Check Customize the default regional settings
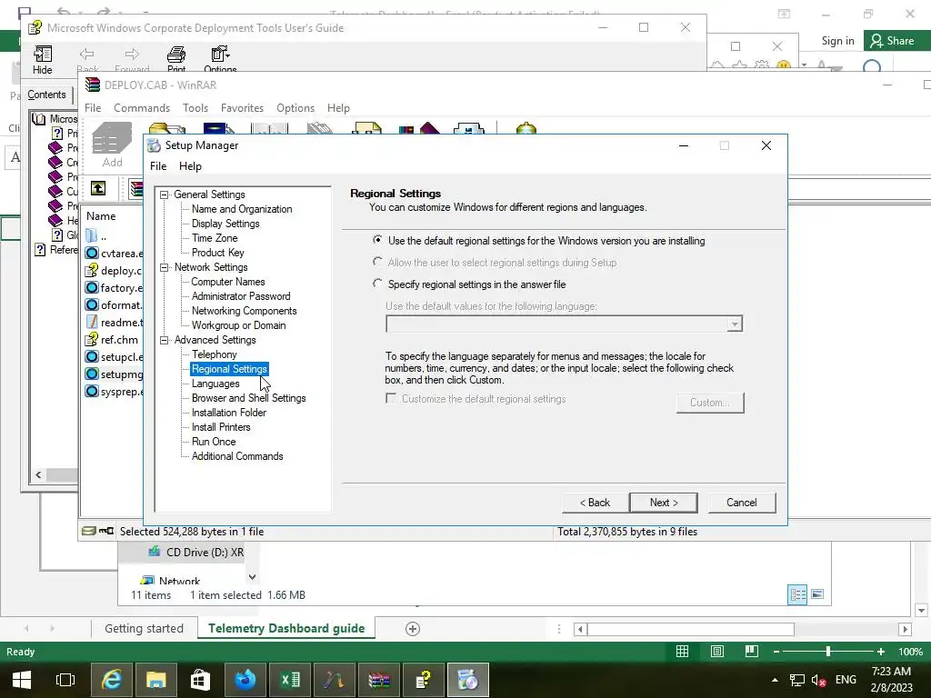The image size is (931, 698). [391, 398]
